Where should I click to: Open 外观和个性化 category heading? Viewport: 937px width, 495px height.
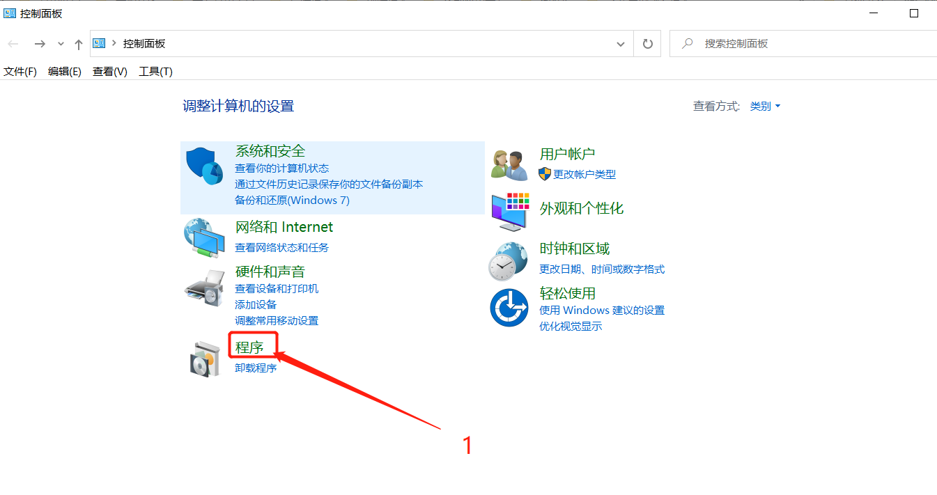click(x=582, y=208)
